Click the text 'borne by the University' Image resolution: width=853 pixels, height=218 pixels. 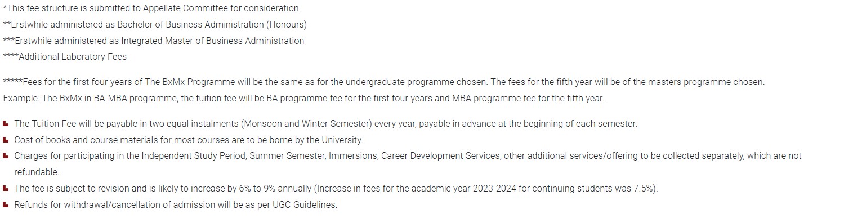click(315, 140)
